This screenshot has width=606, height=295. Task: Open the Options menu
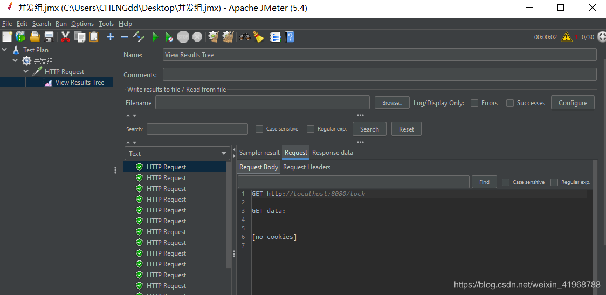point(82,24)
